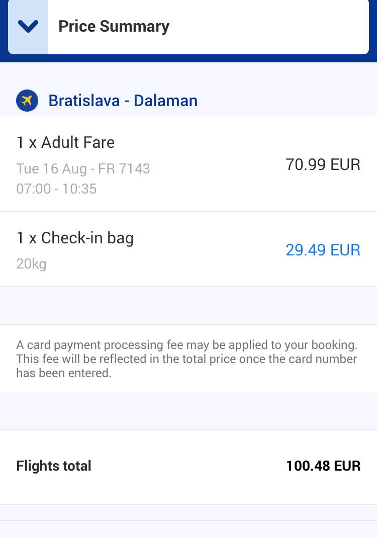Click the card payment processing fee notice

point(186,359)
